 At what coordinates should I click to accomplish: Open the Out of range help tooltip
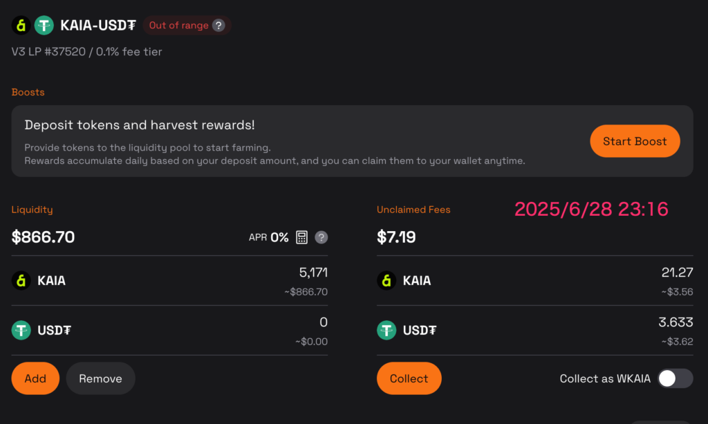(x=218, y=26)
